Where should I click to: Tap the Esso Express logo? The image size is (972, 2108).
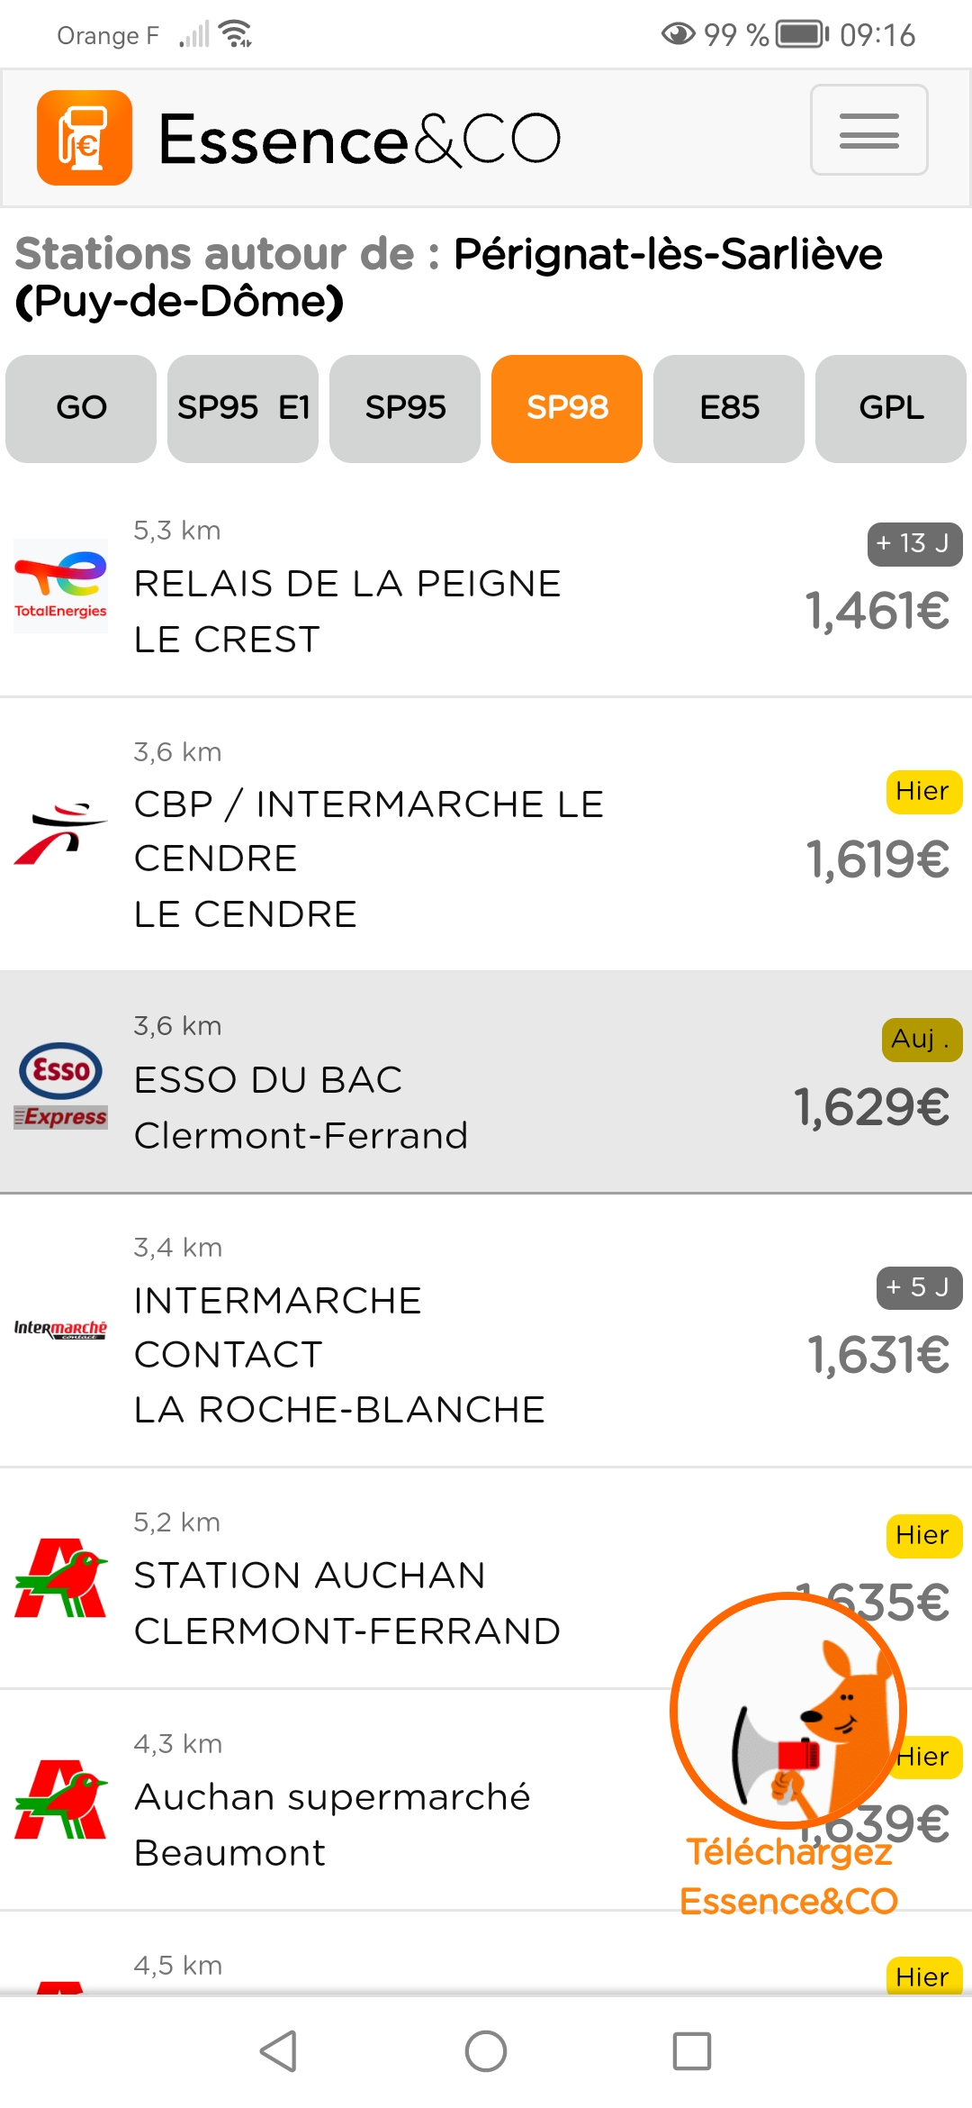pos(60,1085)
